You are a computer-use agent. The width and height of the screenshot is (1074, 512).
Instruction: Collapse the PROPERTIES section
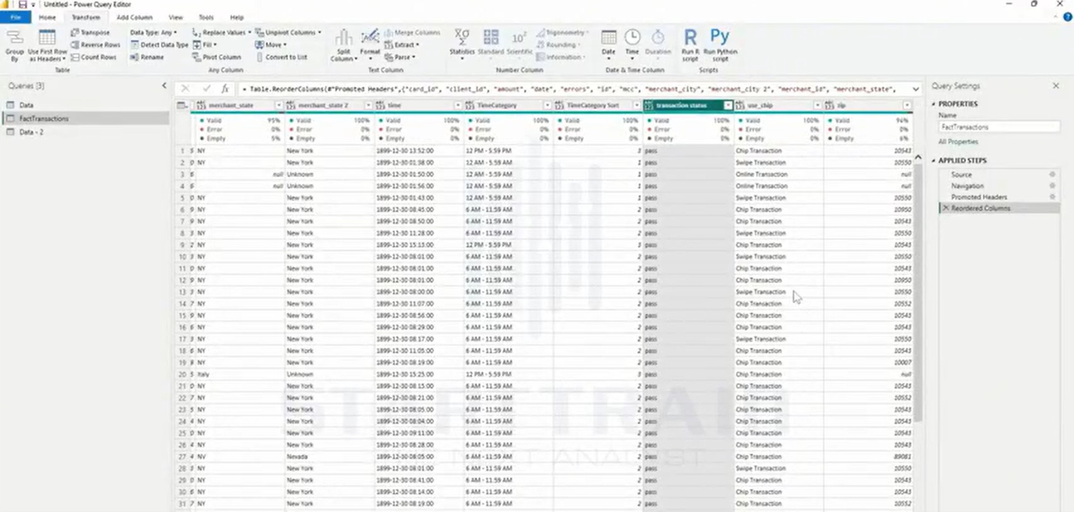tap(933, 104)
